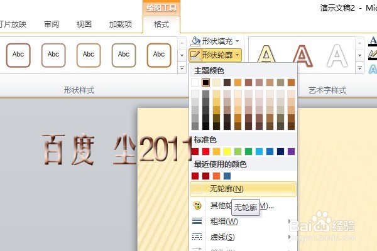
Task: Pick recently used orange color
Action: (x=216, y=176)
